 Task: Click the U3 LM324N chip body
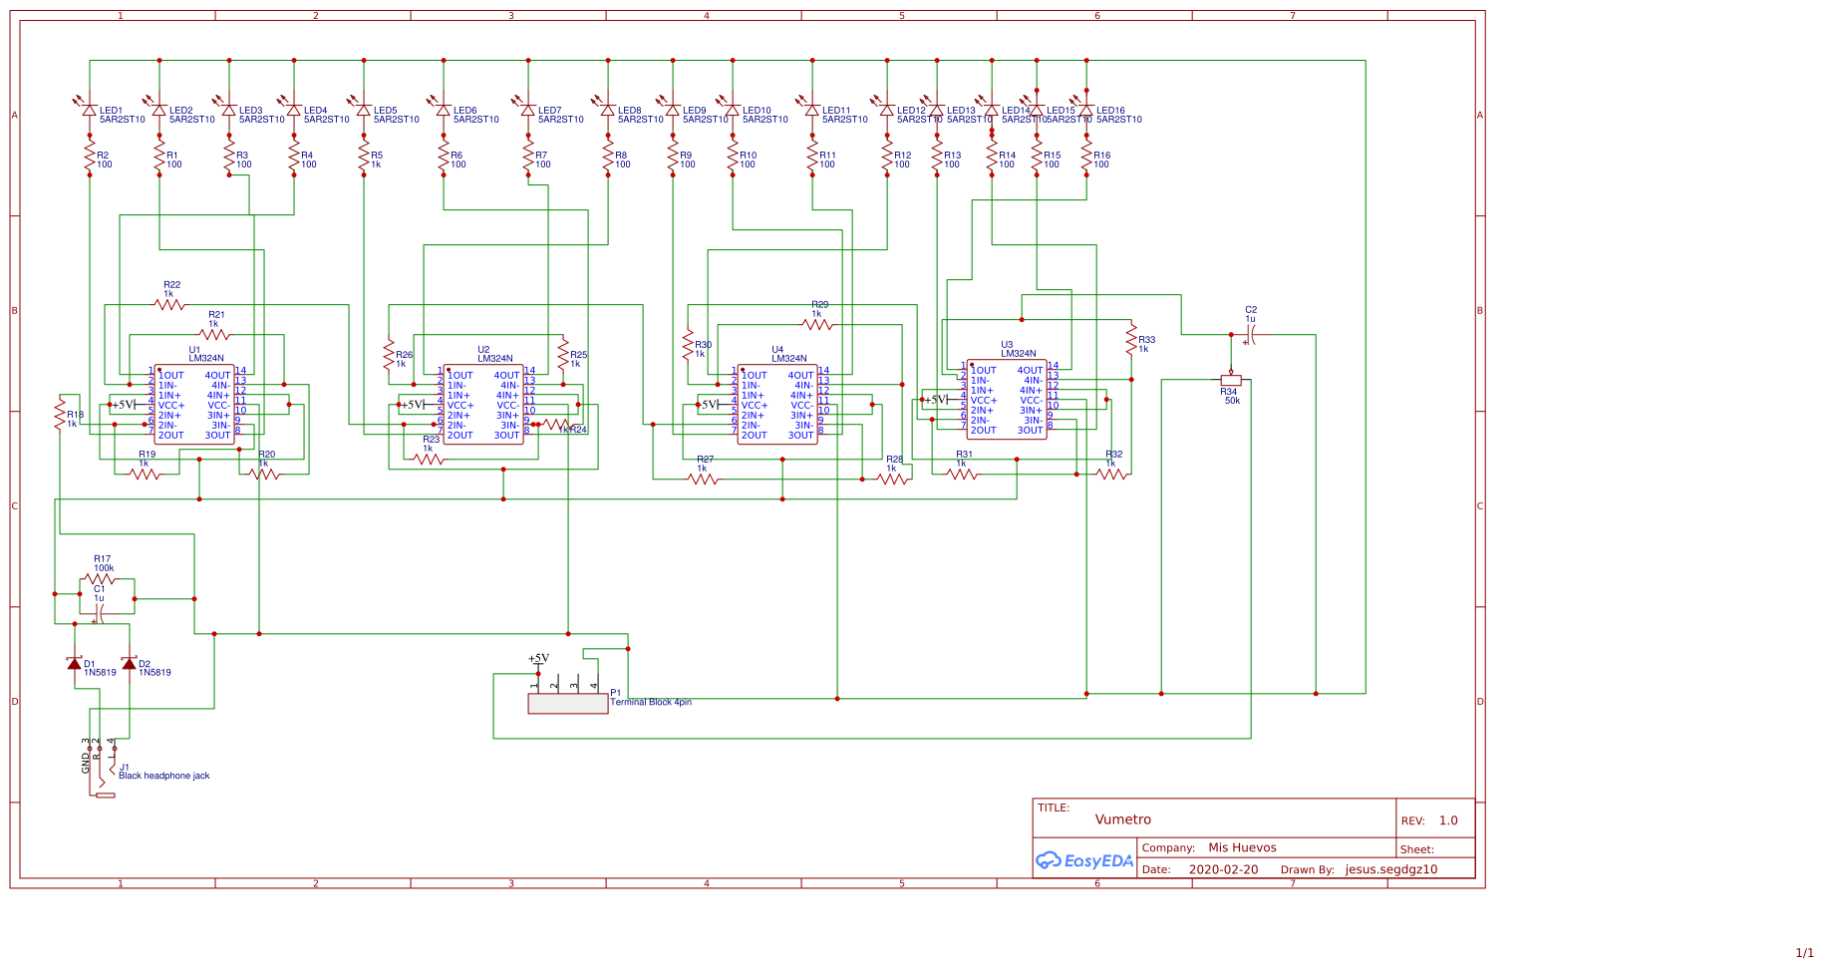pos(1007,399)
